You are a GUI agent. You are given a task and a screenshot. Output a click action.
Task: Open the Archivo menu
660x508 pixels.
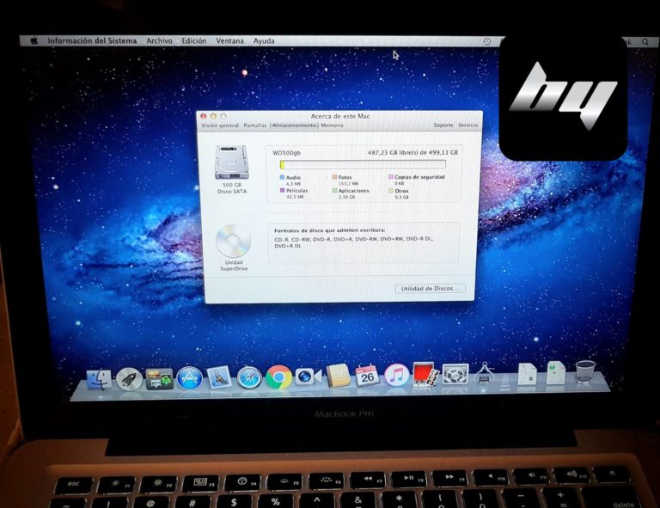click(x=159, y=40)
